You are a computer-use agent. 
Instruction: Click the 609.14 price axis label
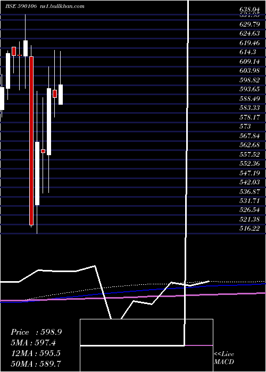point(250,62)
